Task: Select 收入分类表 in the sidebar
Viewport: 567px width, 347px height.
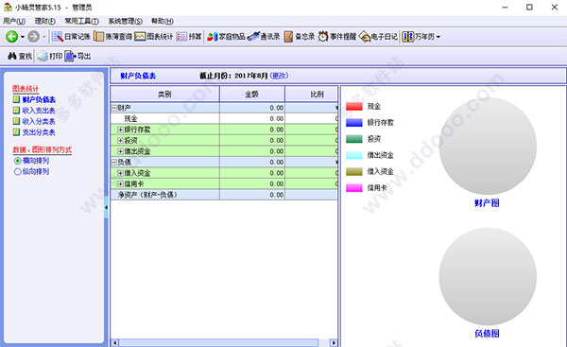Action: coord(39,121)
